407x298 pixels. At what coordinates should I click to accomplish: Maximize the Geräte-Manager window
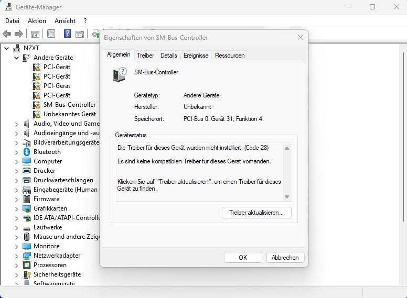point(372,7)
